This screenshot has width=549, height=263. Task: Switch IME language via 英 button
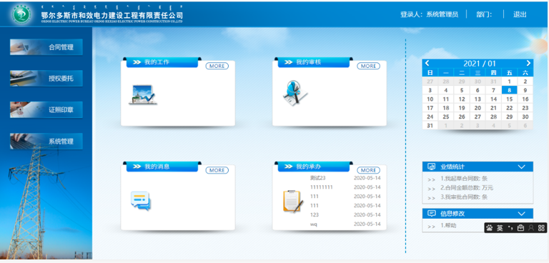500,228
